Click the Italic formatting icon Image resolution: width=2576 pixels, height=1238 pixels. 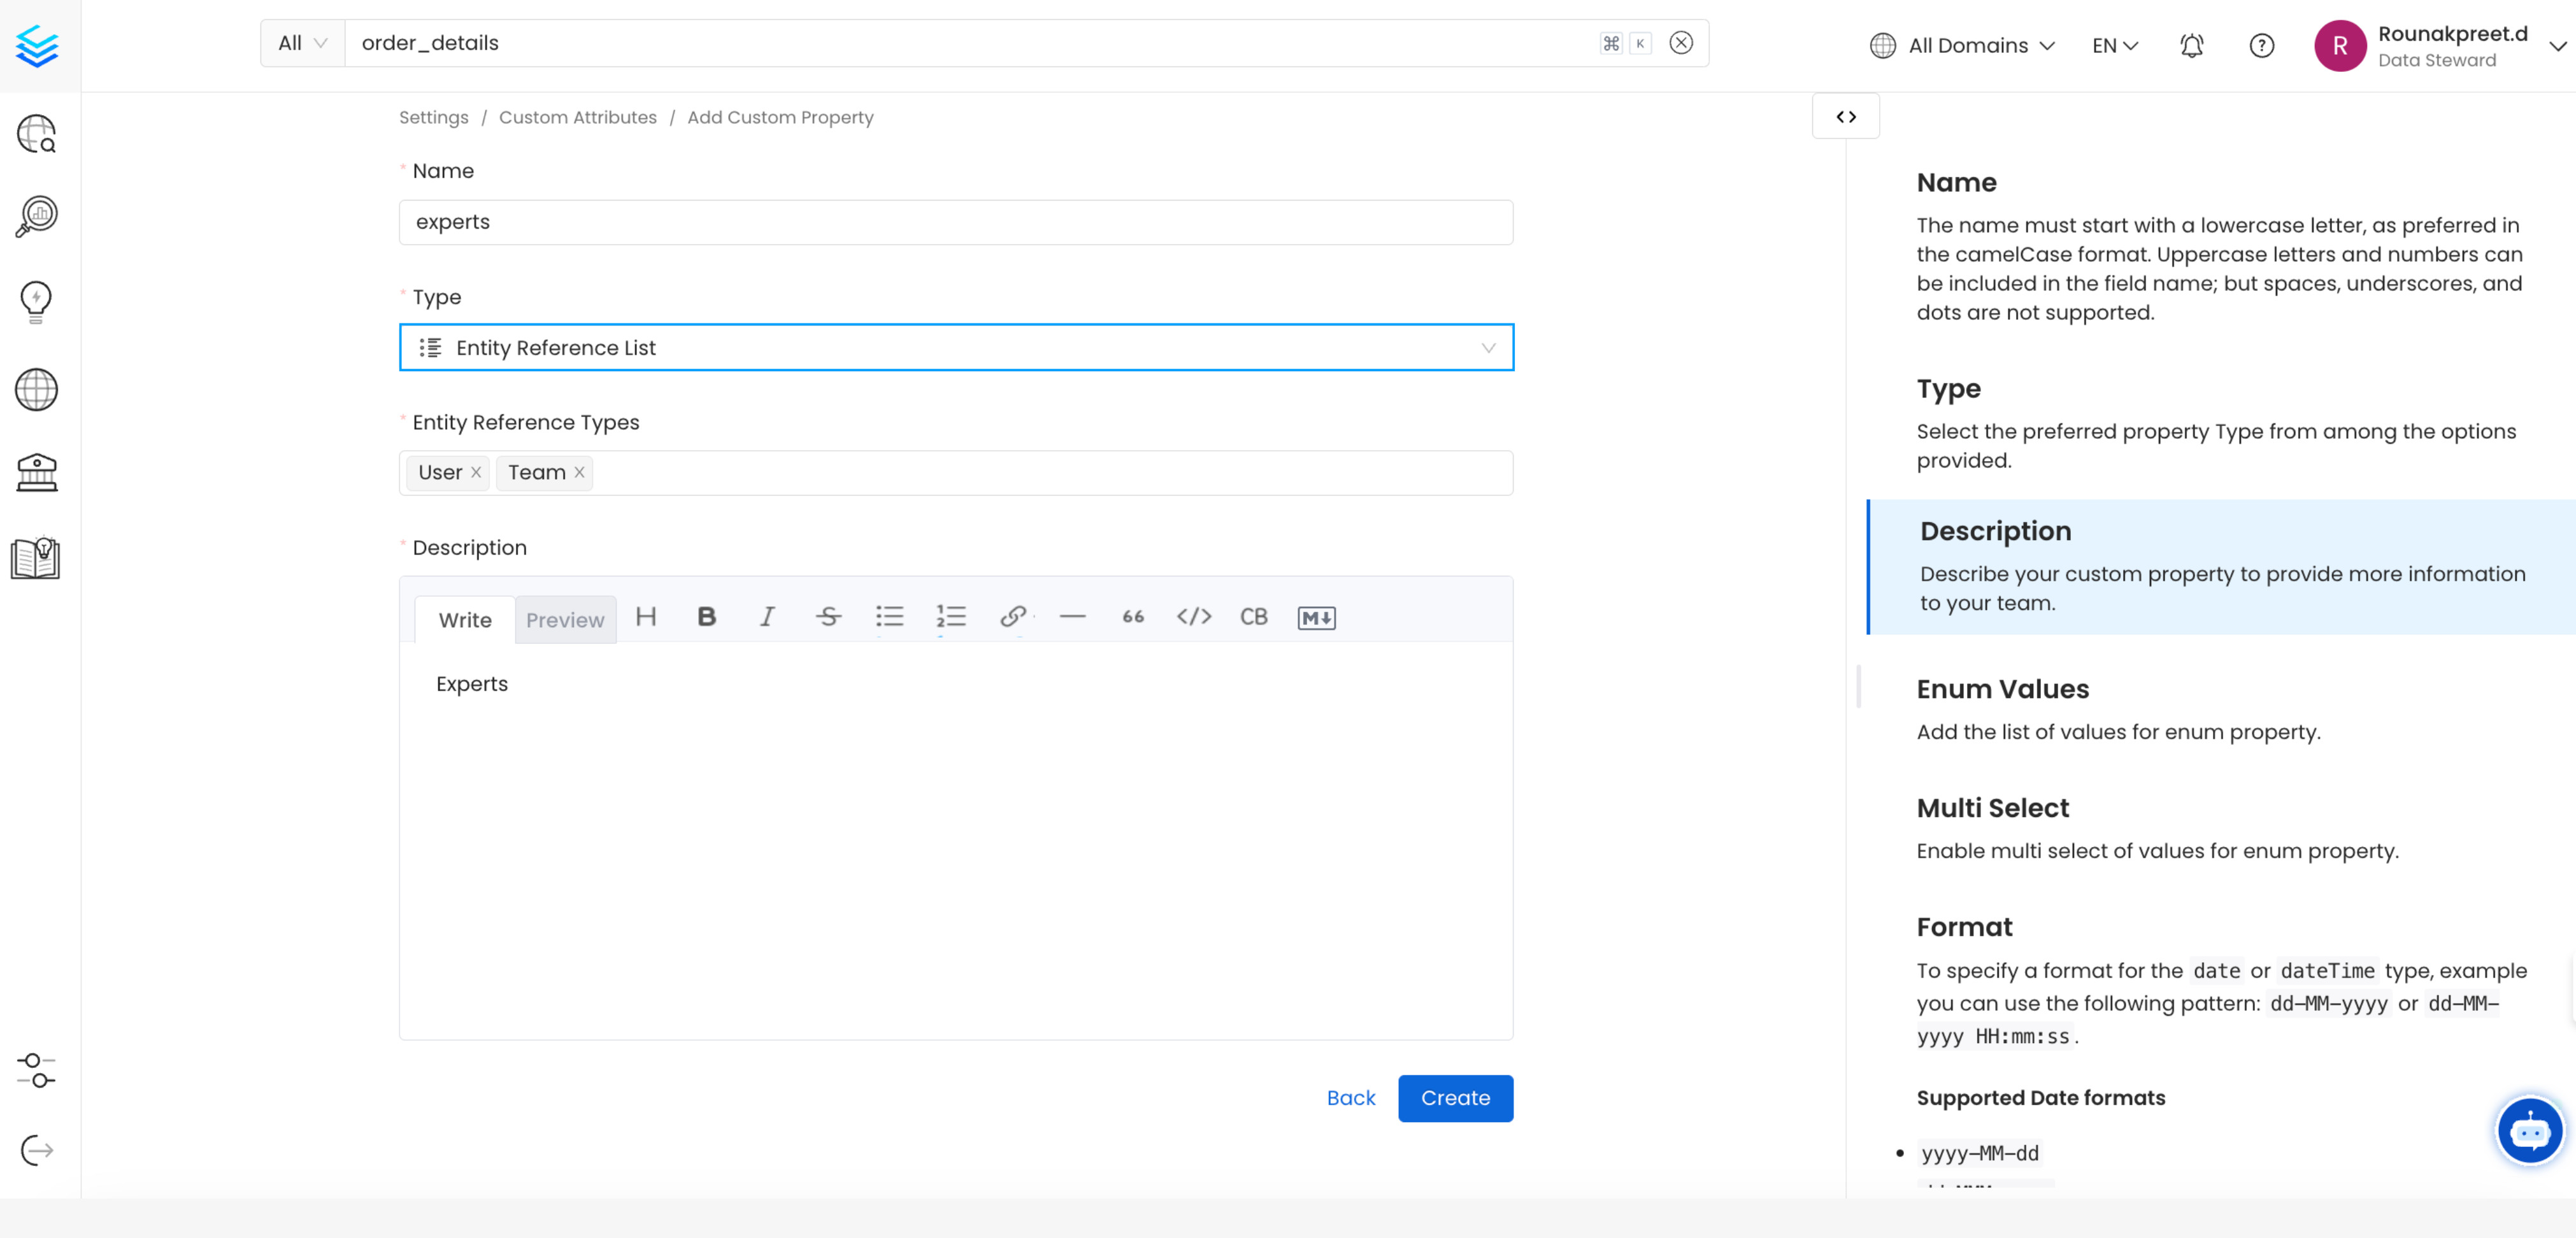767,617
